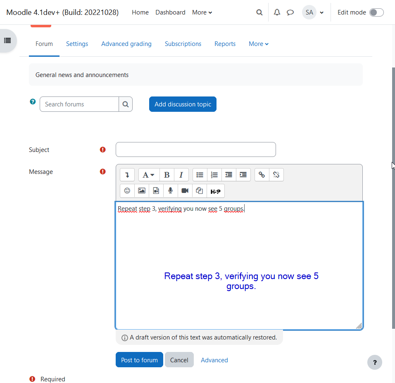Open the course index drawer icon
395x383 pixels.
click(x=7, y=41)
